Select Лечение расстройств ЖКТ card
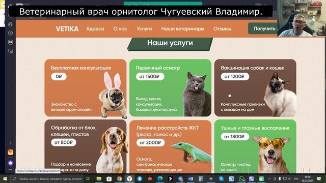Image resolution: width=326 pixels, height=183 pixels. [x=170, y=146]
